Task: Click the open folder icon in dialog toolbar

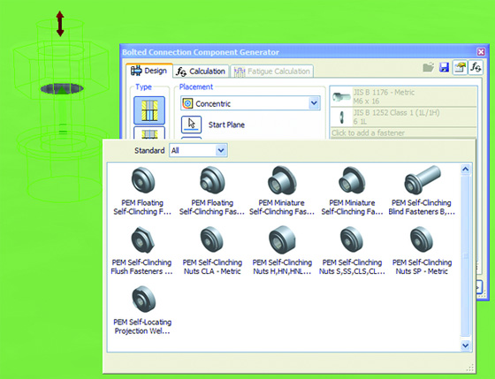Action: (429, 67)
